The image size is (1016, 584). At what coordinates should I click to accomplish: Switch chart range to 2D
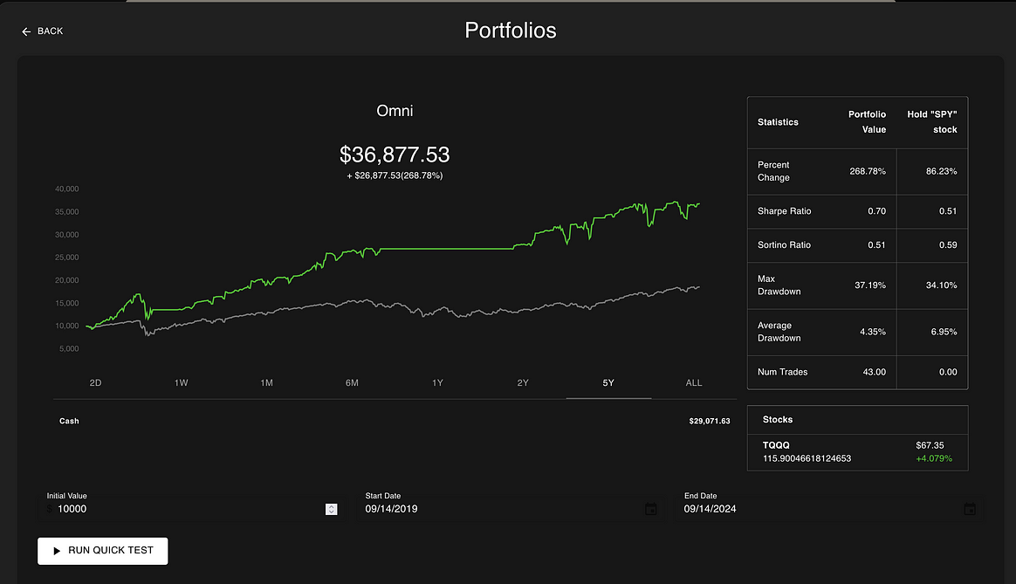(96, 383)
